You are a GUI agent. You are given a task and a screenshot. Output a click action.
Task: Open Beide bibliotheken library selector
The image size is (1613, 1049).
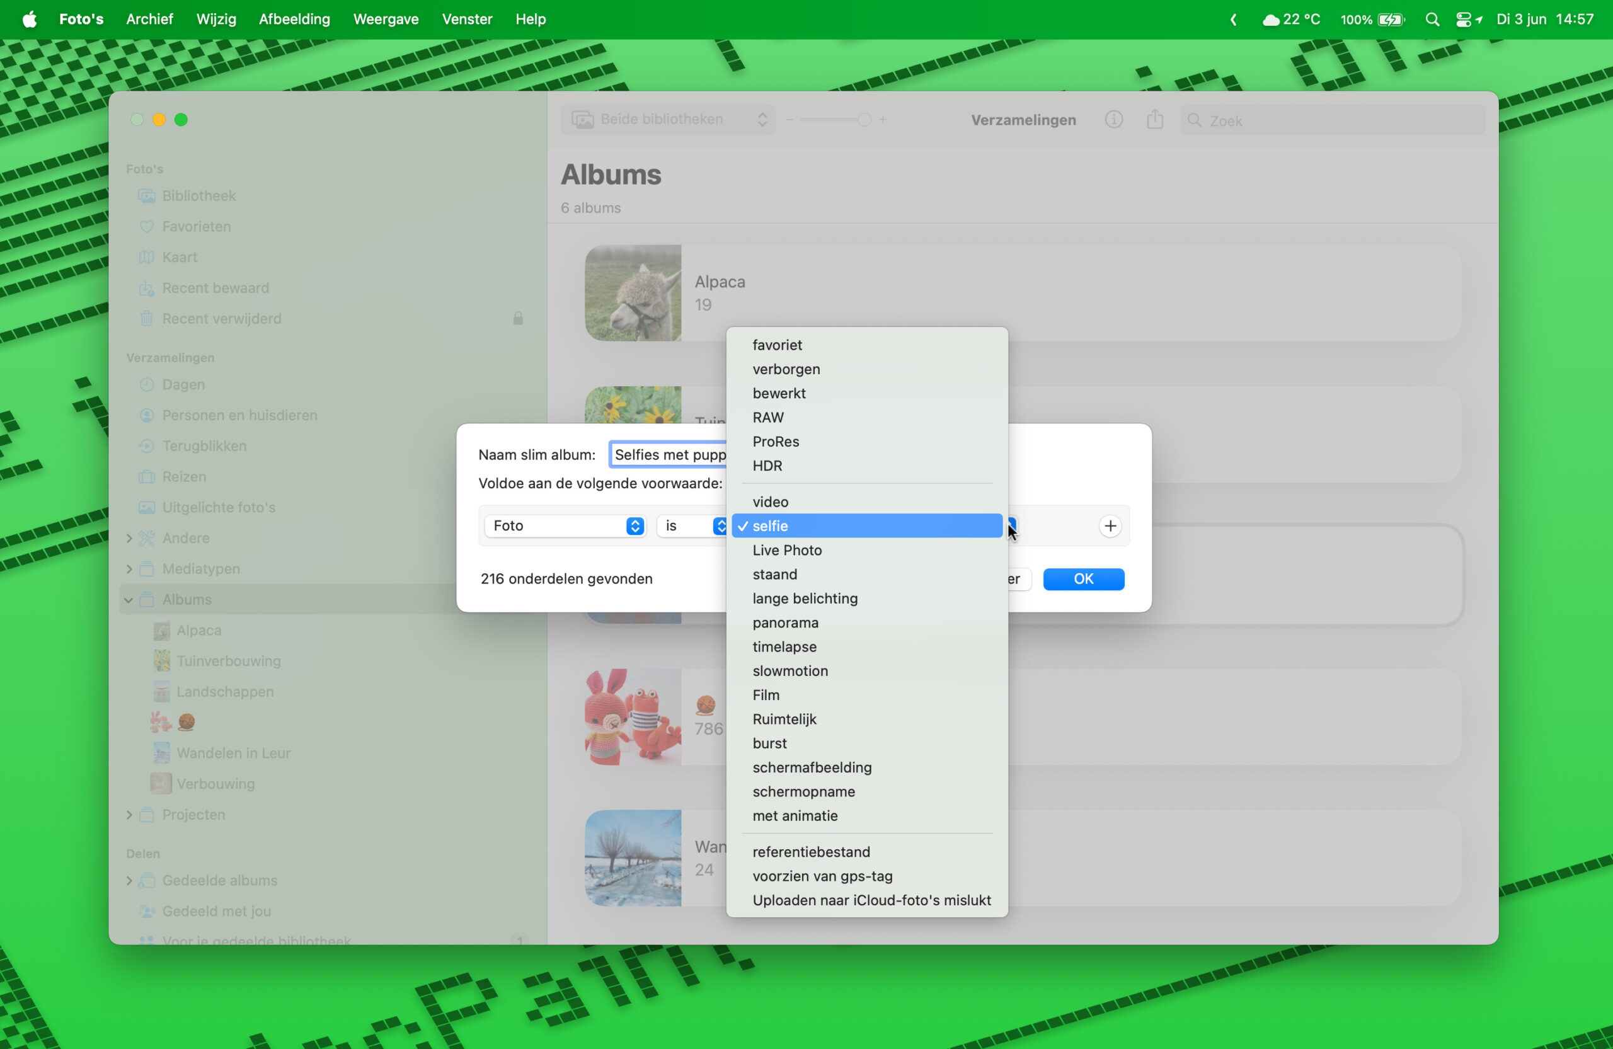pyautogui.click(x=669, y=120)
